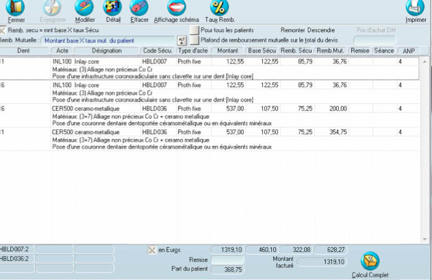Click the scrollbar up arrow of the table
Screen dimensions: 432x280
[x=424, y=62]
